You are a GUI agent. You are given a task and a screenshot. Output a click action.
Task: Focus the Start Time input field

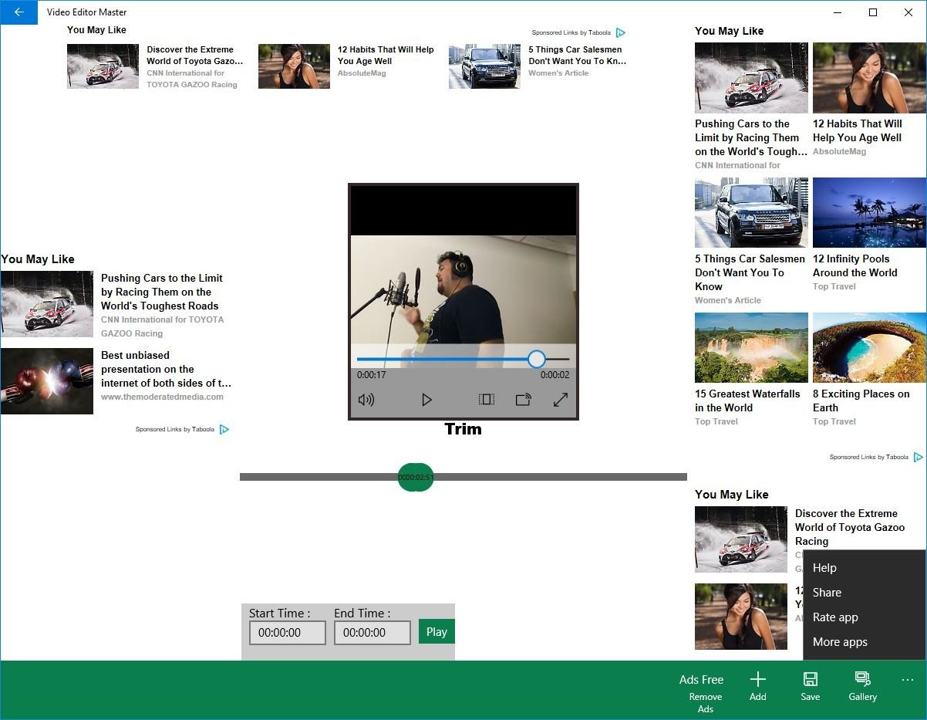click(288, 633)
